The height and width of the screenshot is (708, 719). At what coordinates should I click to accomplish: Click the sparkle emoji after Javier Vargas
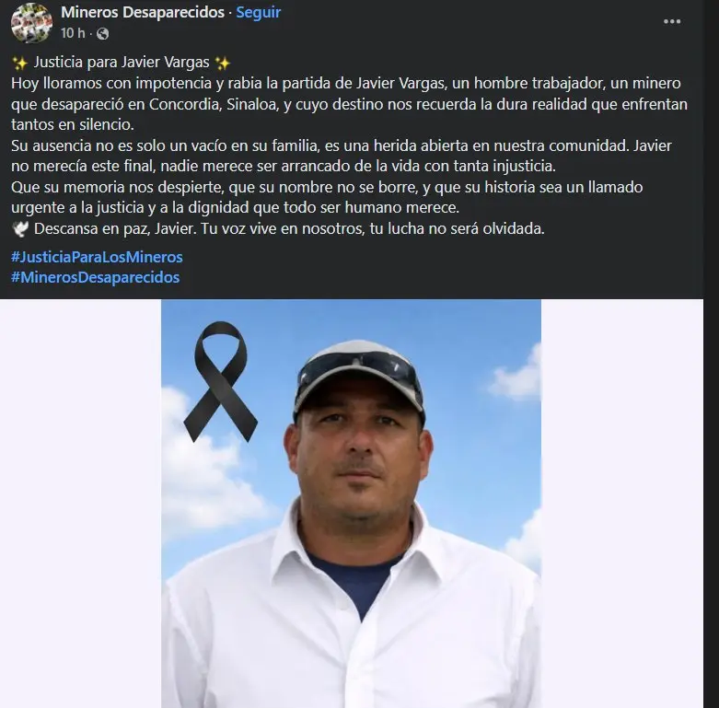[223, 63]
